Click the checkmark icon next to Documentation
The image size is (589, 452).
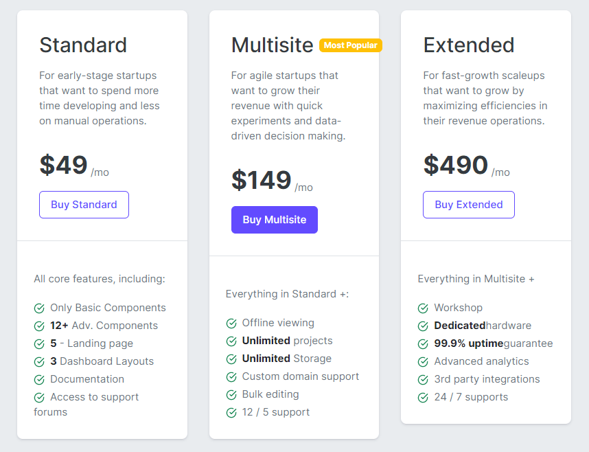40,378
